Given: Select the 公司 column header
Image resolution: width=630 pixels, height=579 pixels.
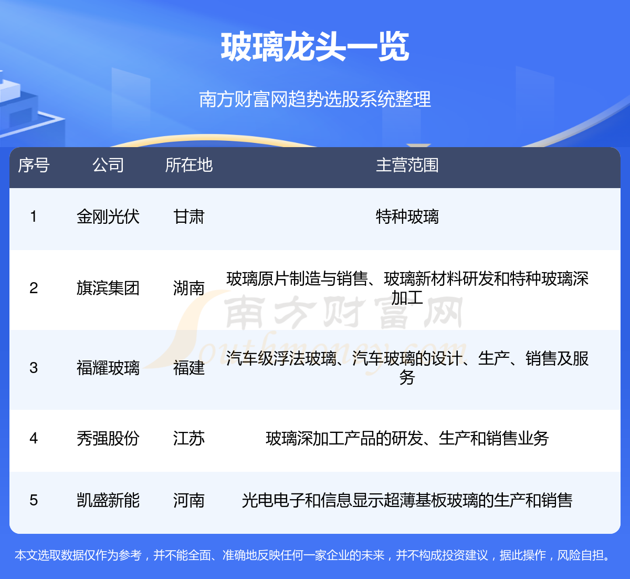Looking at the screenshot, I should pos(108,165).
